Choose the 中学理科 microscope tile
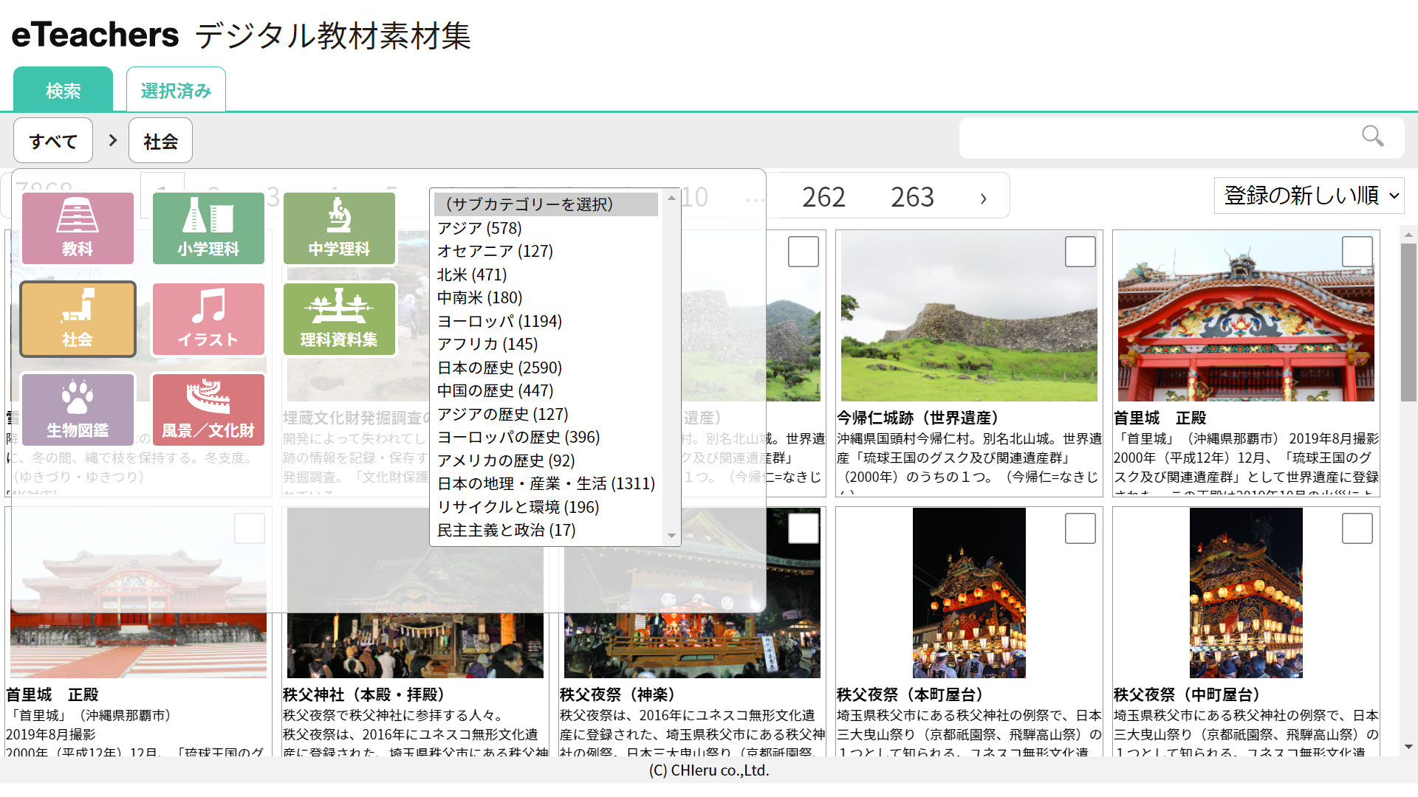This screenshot has width=1418, height=797. (339, 228)
